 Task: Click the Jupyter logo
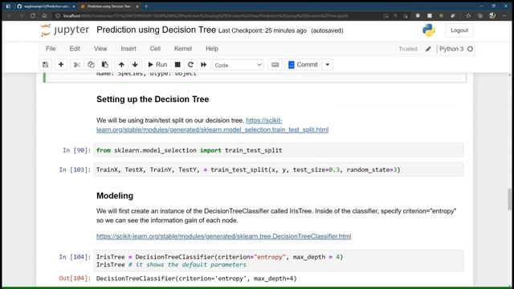pyautogui.click(x=64, y=31)
